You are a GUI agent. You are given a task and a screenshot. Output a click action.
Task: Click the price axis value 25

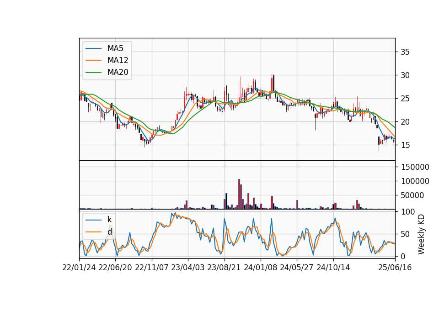(405, 99)
